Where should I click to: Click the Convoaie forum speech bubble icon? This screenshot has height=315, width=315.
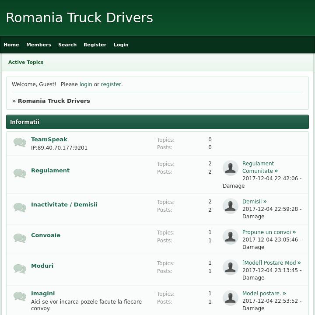tap(20, 238)
